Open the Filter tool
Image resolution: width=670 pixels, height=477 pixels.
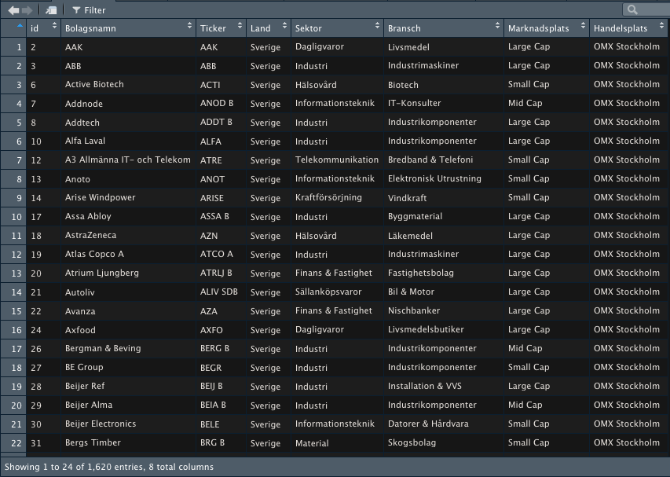pyautogui.click(x=89, y=10)
